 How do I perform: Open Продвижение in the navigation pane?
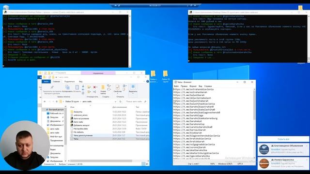coord(56,141)
